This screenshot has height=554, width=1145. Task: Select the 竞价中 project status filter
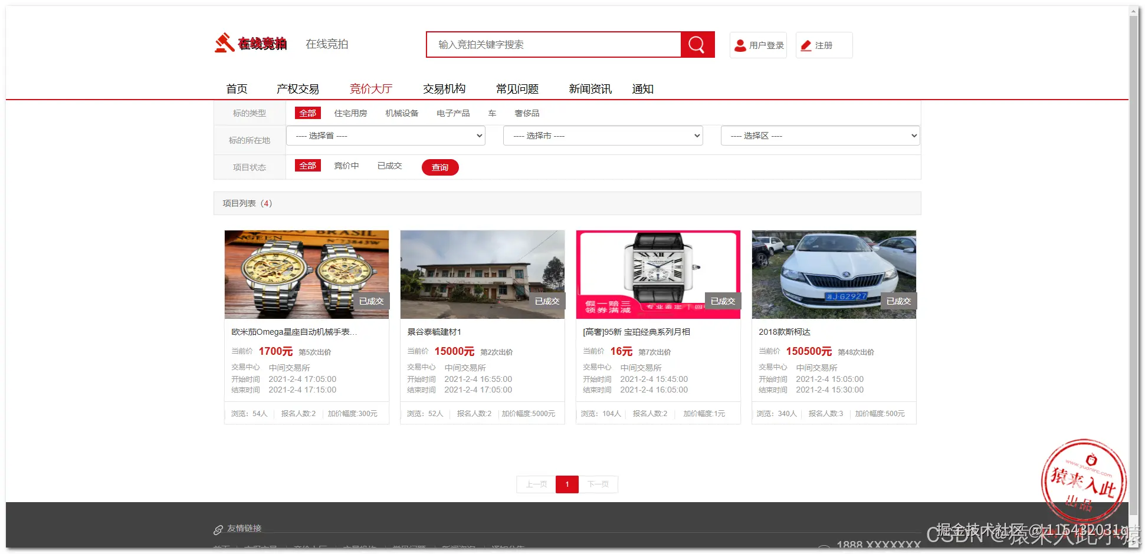[346, 166]
